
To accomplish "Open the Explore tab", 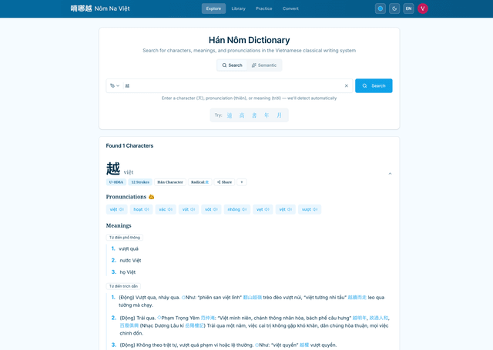I will [x=213, y=8].
